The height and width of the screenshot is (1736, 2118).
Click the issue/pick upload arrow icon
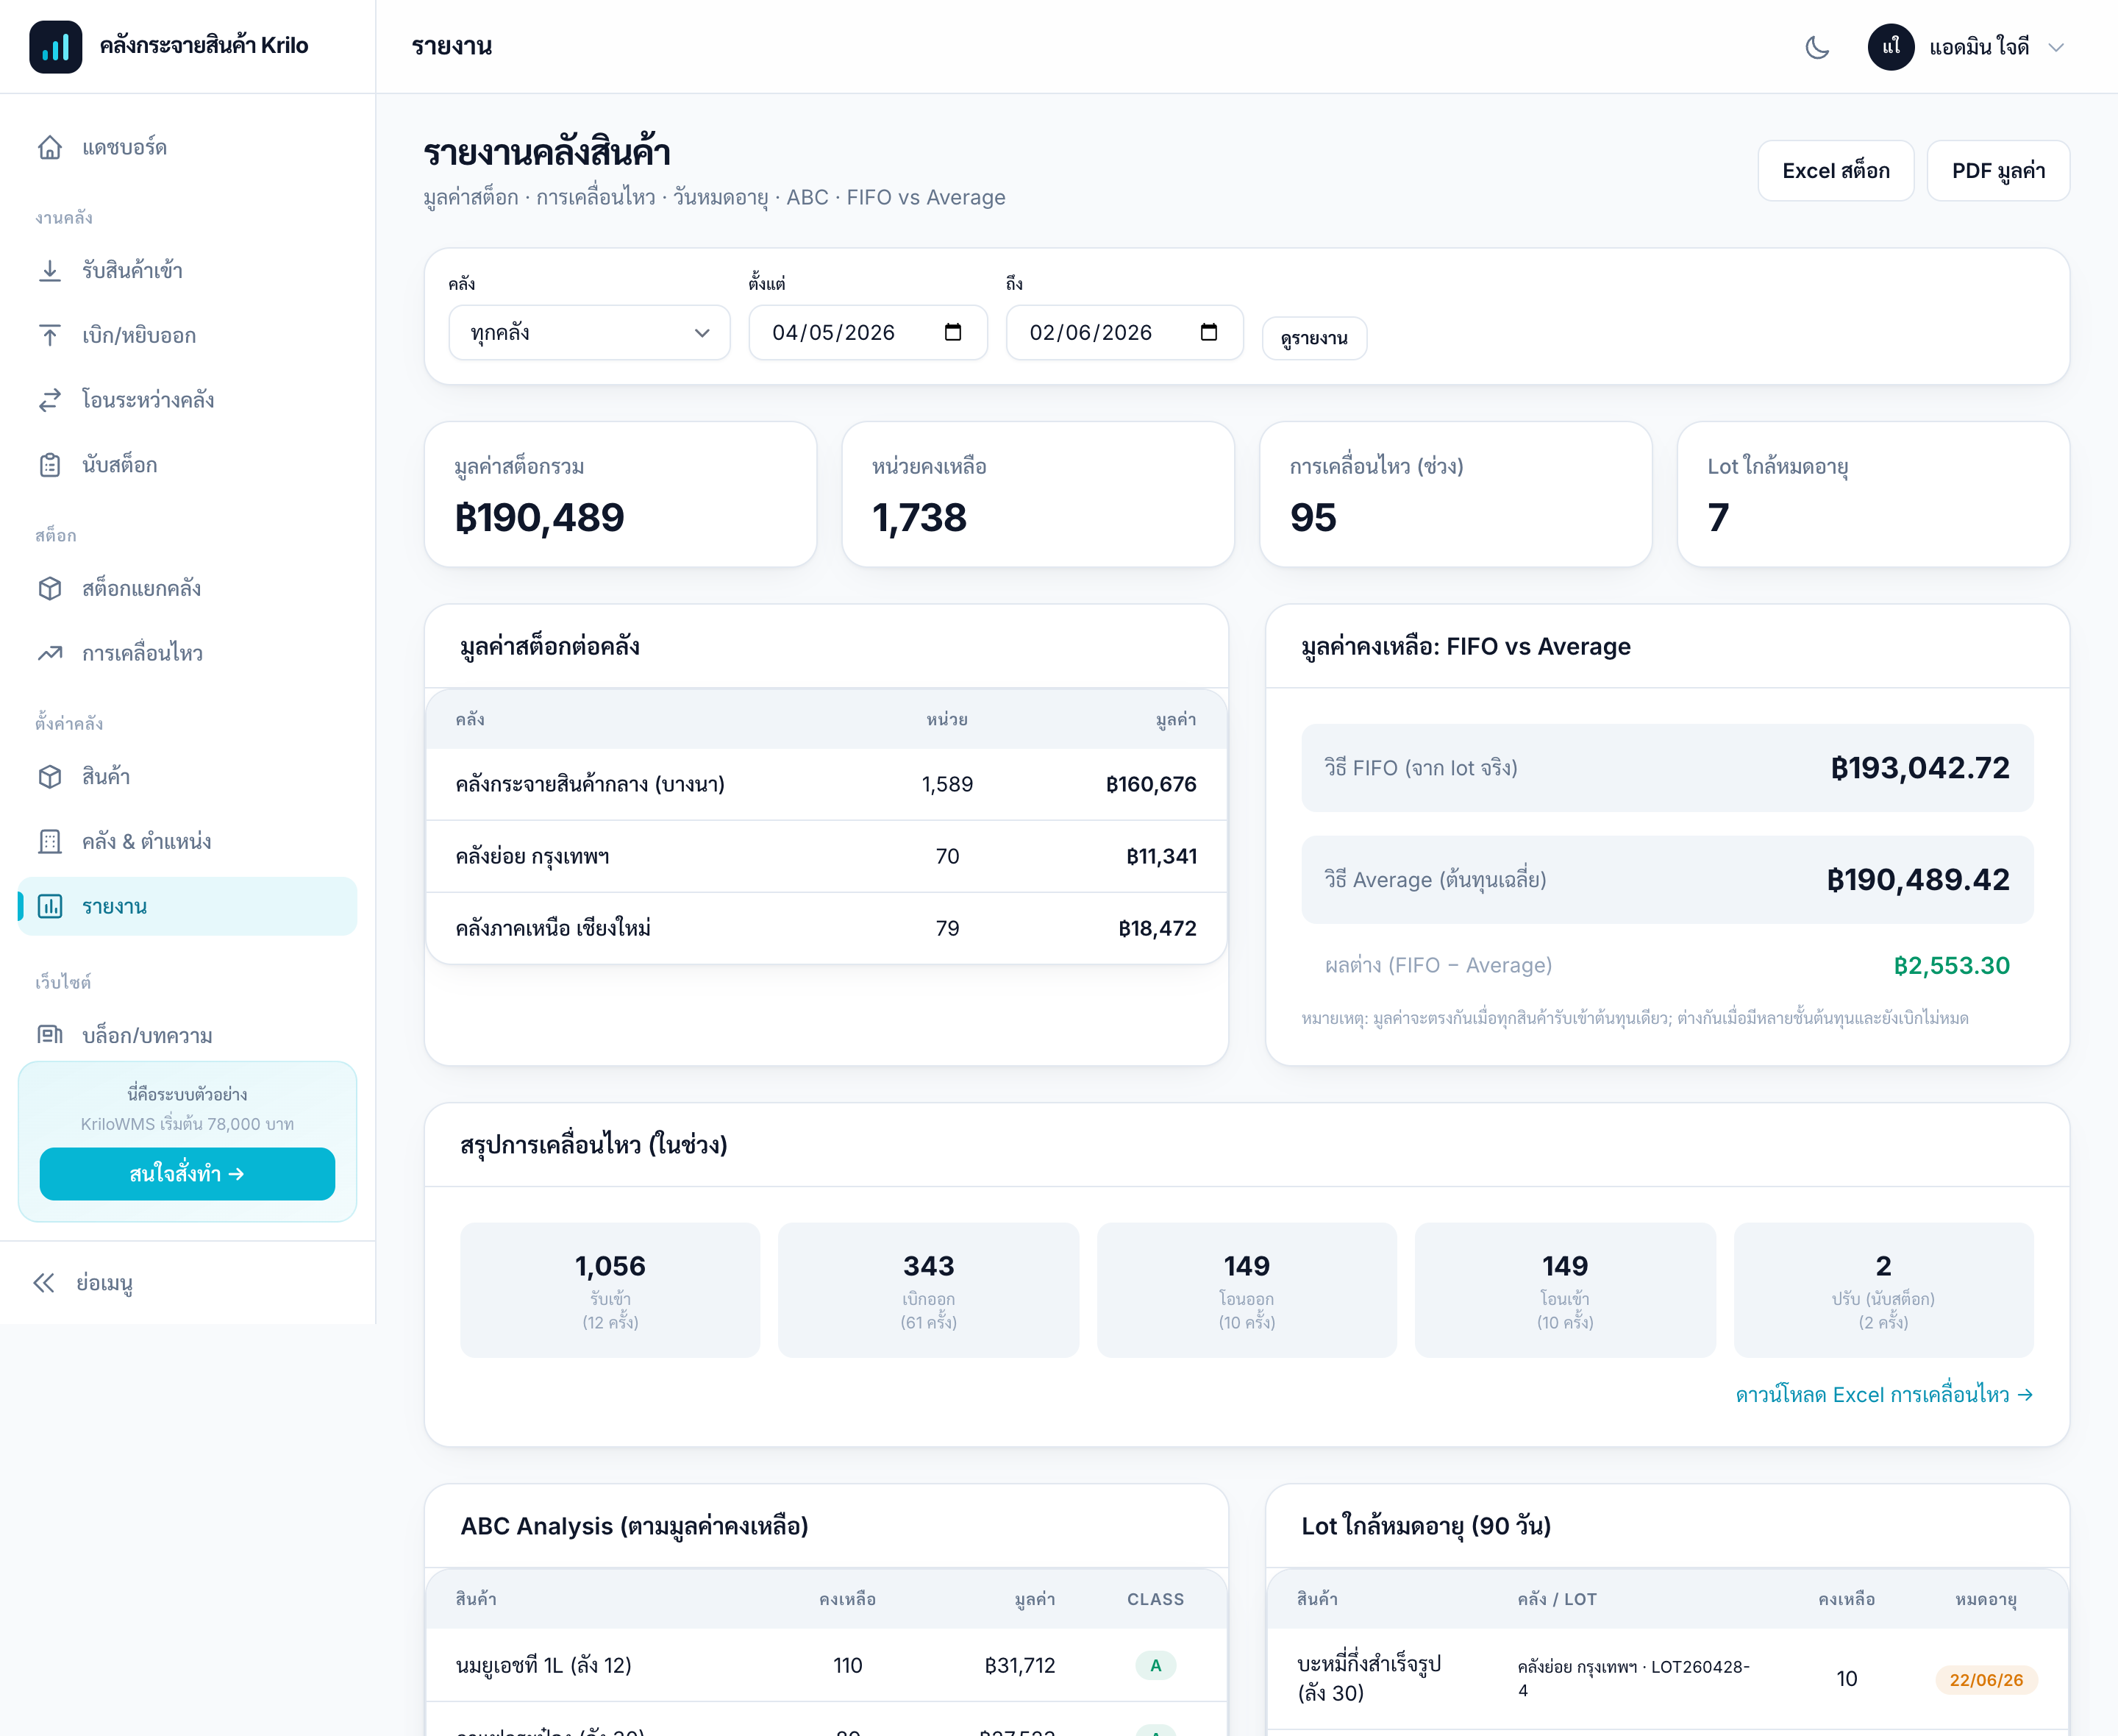click(x=50, y=335)
